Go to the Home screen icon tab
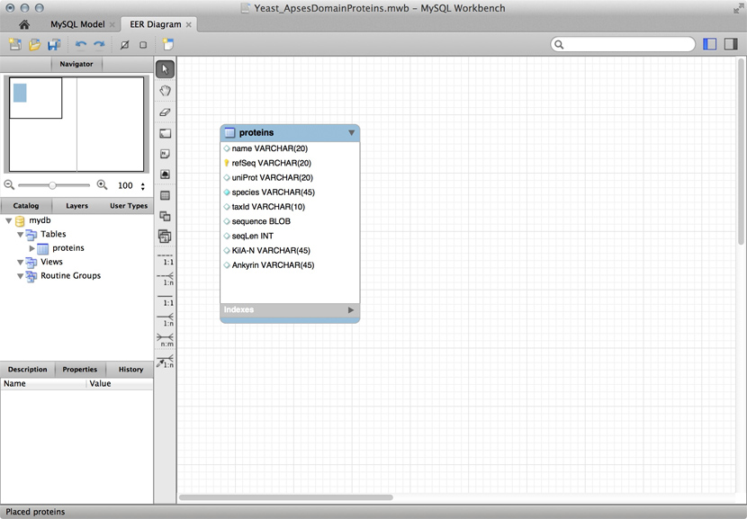This screenshot has height=519, width=747. coord(24,24)
